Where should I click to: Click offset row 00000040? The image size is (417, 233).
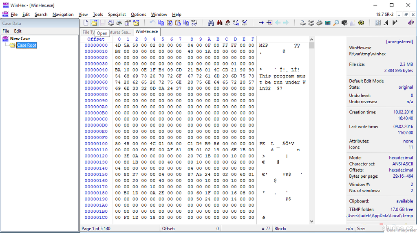click(x=96, y=70)
